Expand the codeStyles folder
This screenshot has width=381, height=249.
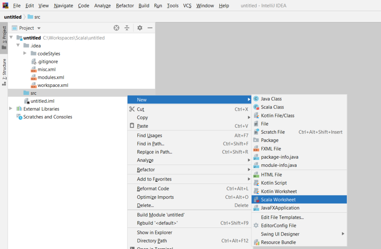(x=25, y=53)
